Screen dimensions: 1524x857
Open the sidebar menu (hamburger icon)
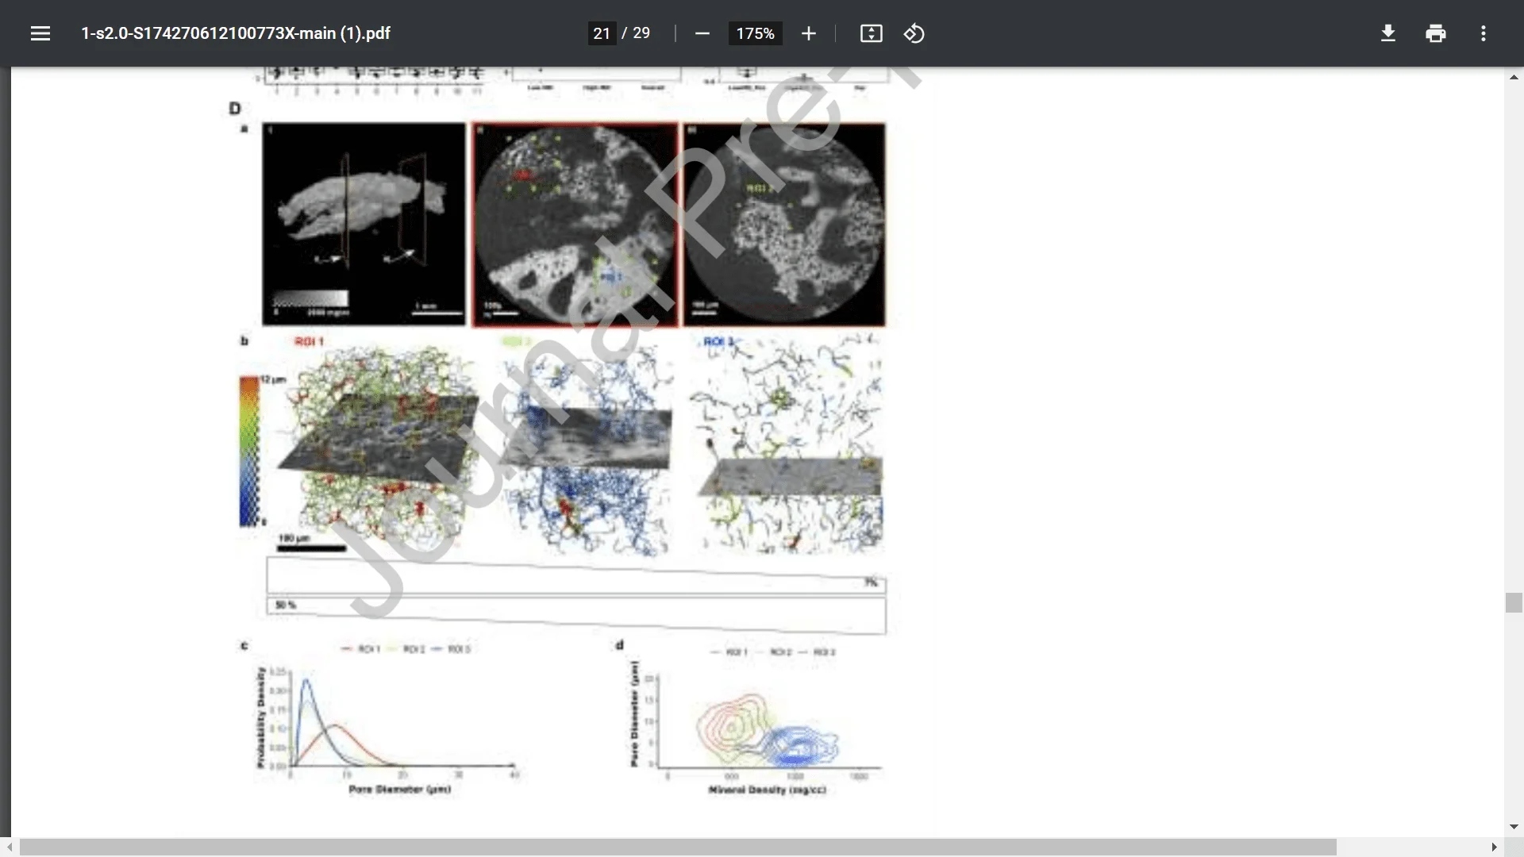tap(40, 33)
